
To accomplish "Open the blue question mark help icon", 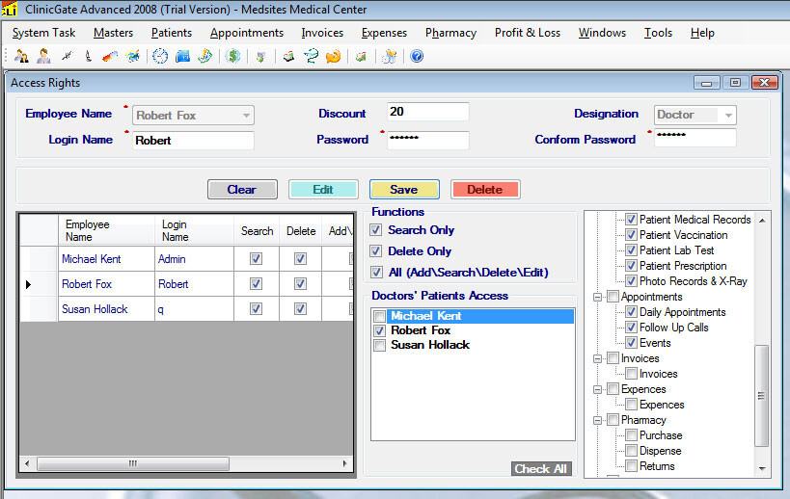I will tap(417, 56).
